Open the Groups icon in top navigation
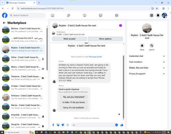This screenshot has width=171, height=134. pyautogui.click(x=117, y=15)
